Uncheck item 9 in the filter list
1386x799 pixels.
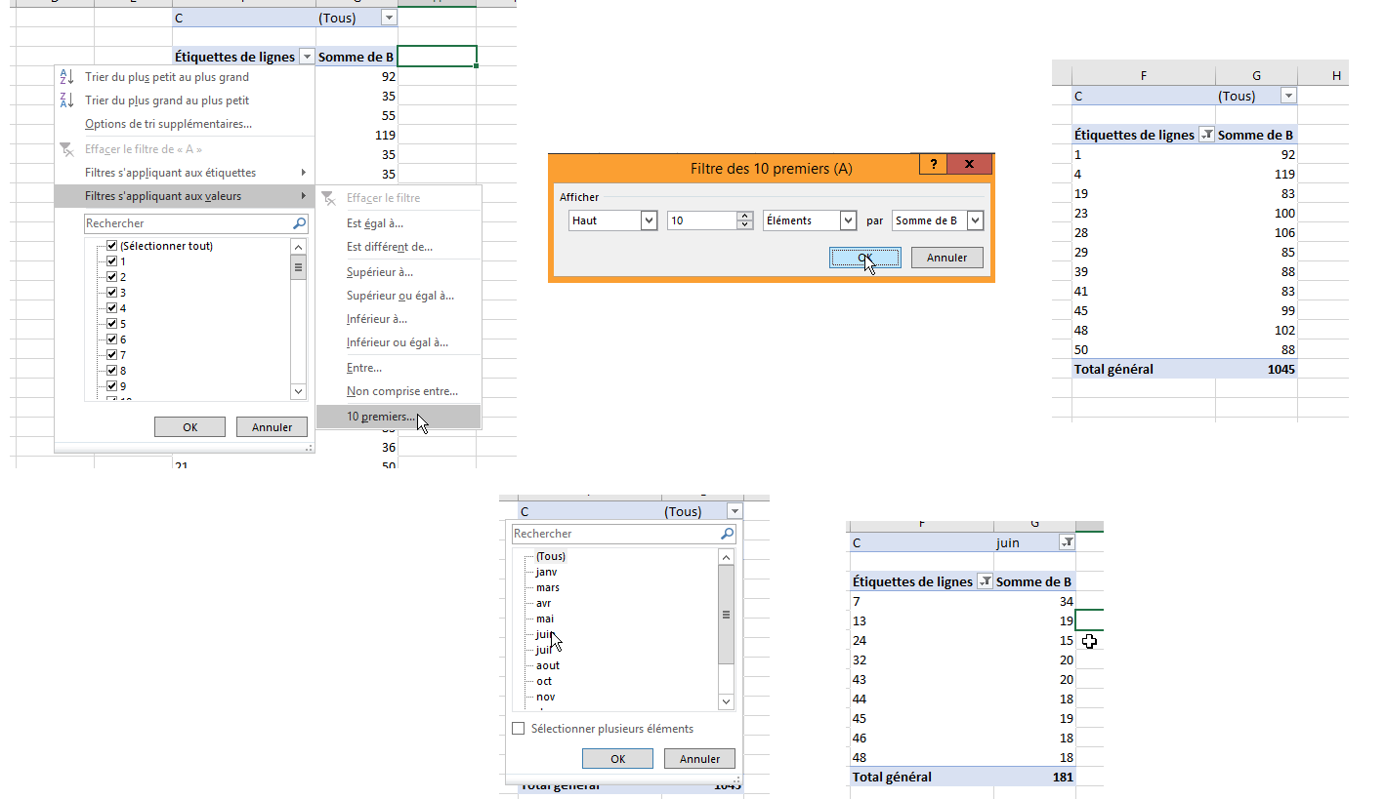point(112,386)
